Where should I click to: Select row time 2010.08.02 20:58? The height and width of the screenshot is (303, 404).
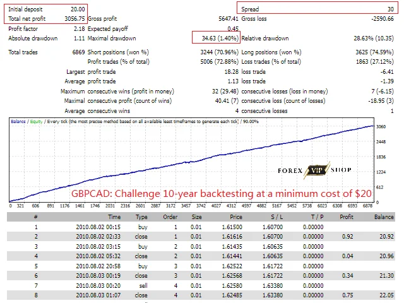[98, 266]
